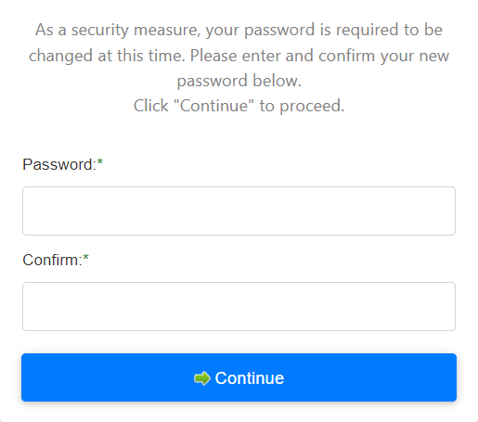This screenshot has width=478, height=422.
Task: Click the Password input field
Action: (x=239, y=211)
